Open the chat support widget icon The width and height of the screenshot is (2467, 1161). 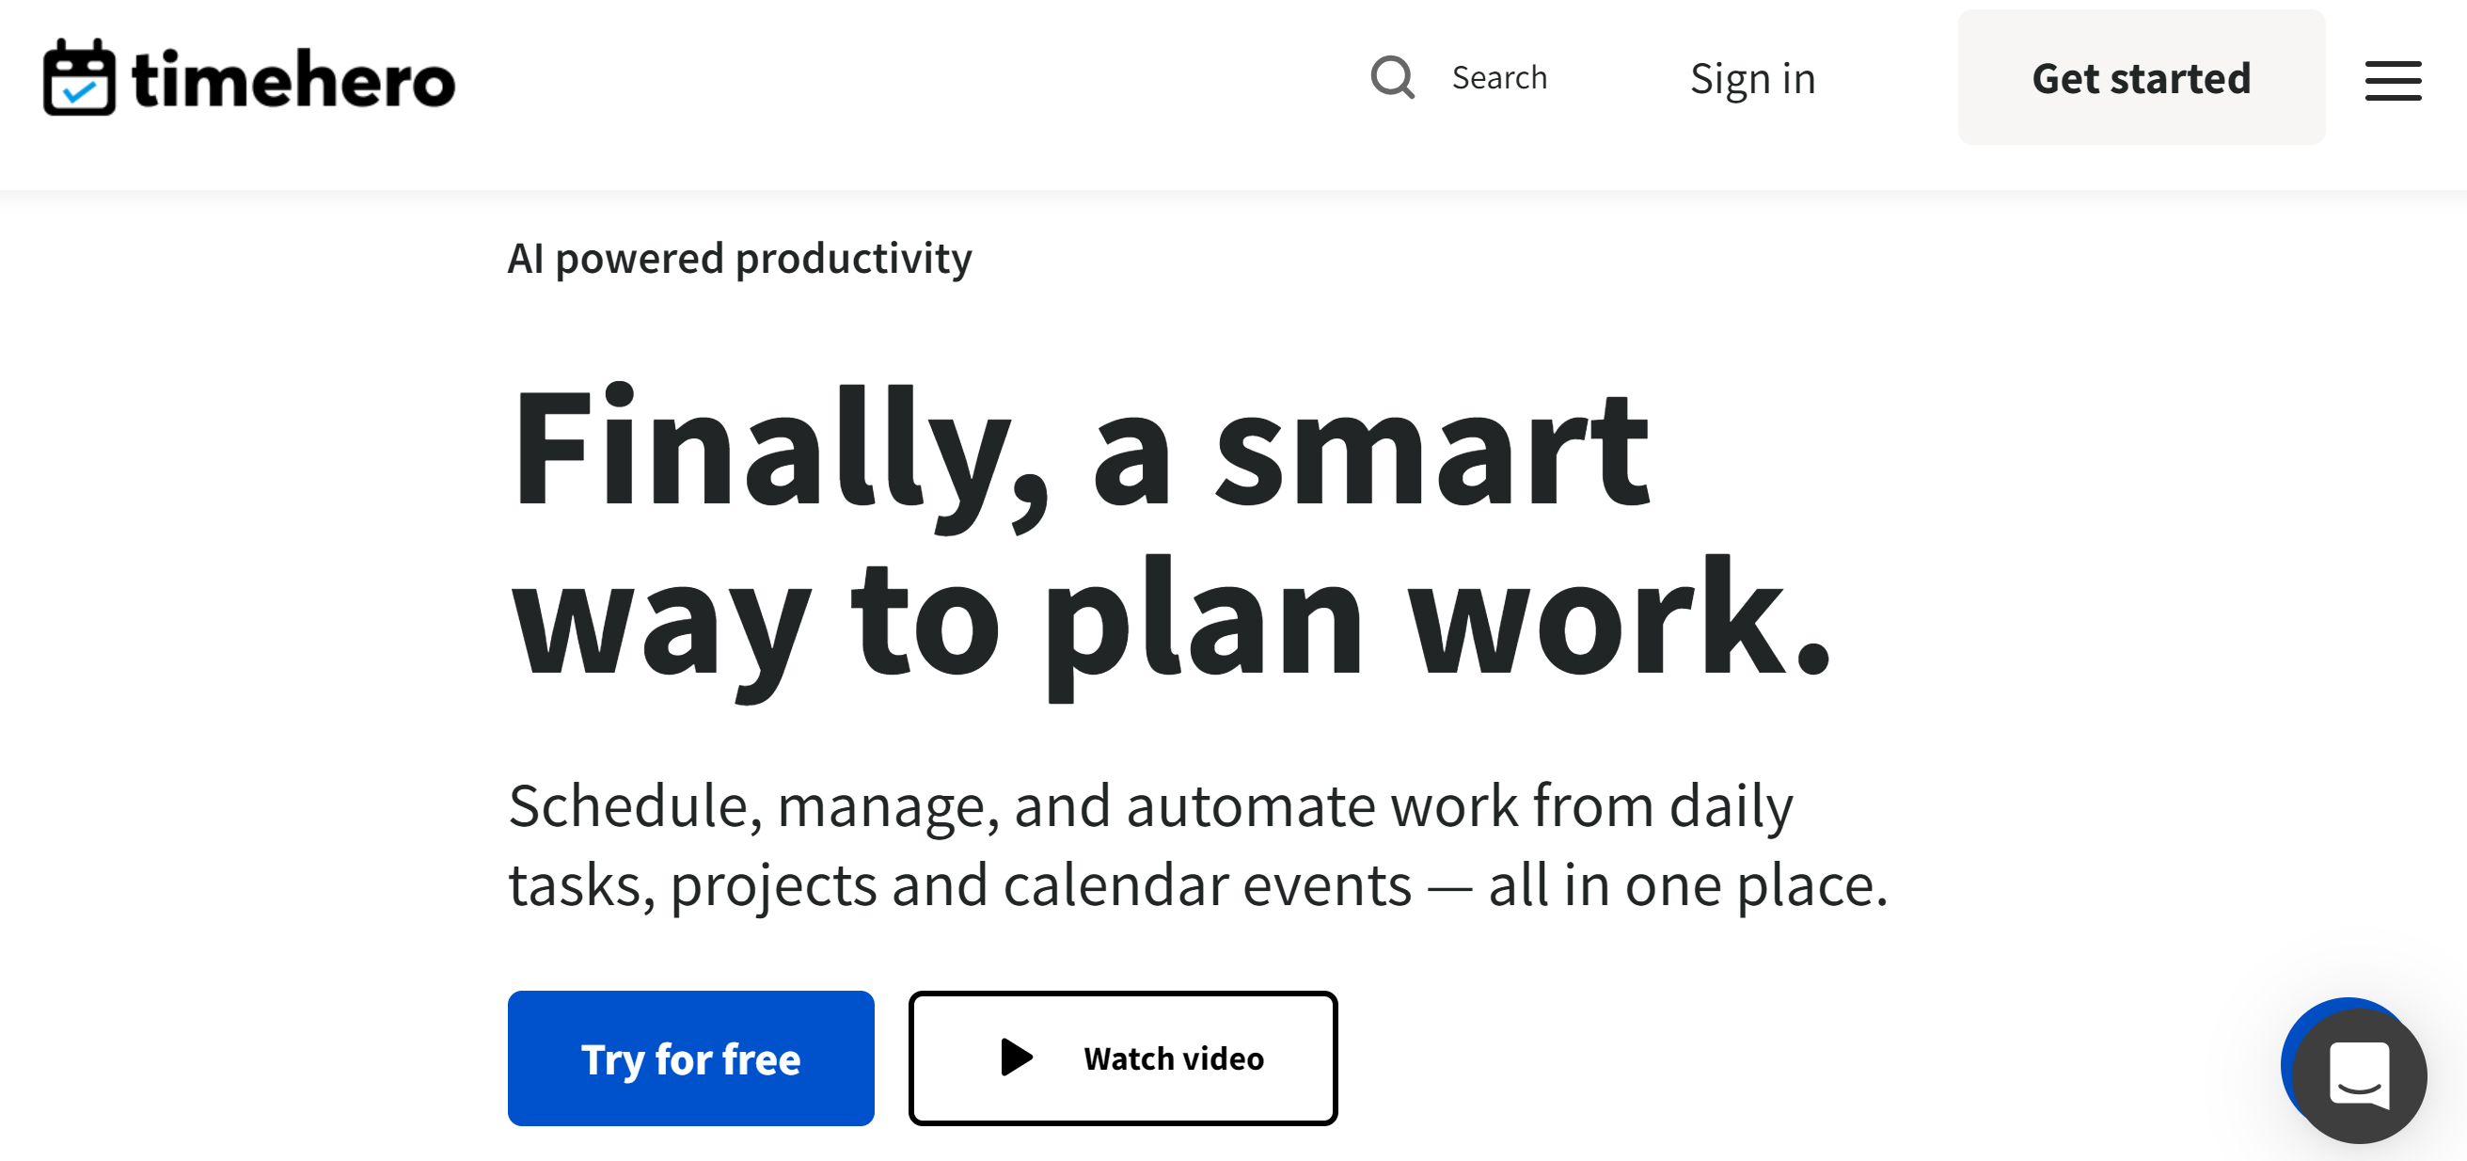2359,1075
